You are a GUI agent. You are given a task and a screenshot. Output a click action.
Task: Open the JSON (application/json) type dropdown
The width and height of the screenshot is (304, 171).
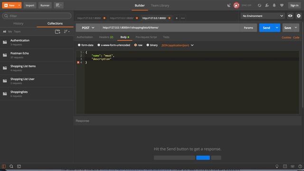[178, 45]
